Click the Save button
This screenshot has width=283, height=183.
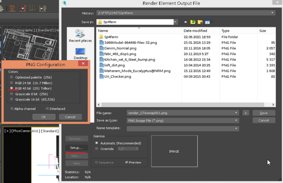click(264, 113)
